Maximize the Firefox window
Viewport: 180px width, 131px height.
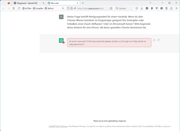tap(169, 3)
